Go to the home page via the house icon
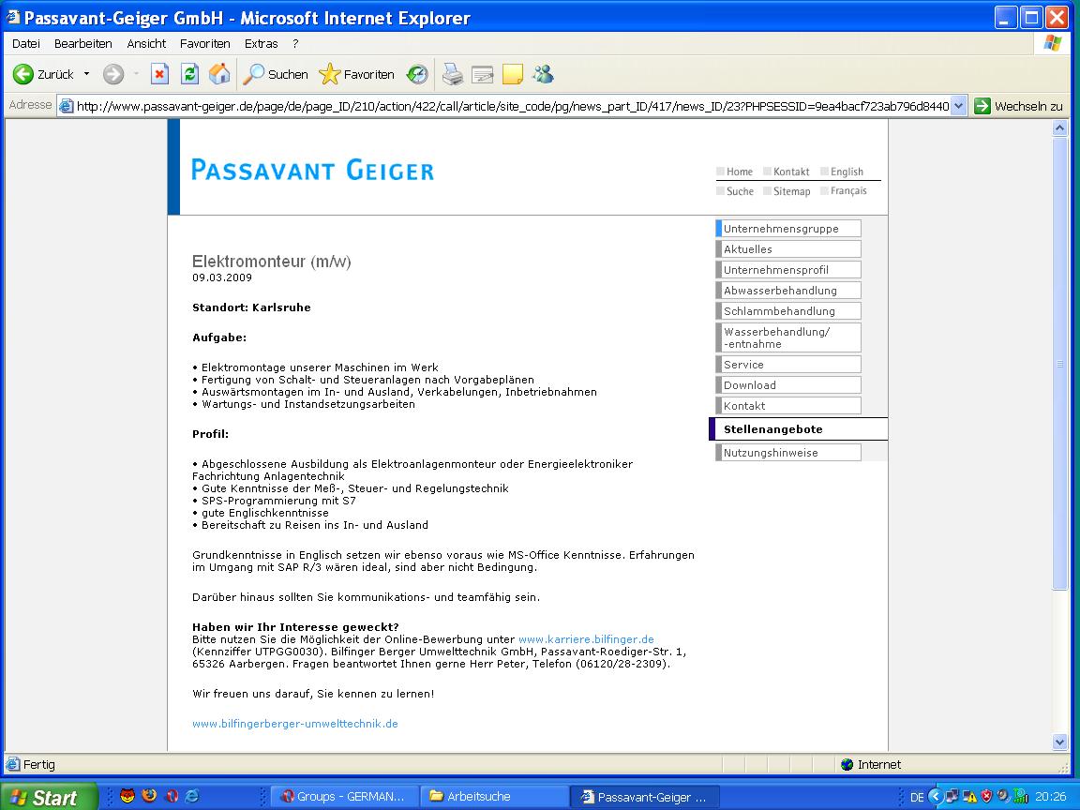Viewport: 1080px width, 810px height. coord(219,74)
